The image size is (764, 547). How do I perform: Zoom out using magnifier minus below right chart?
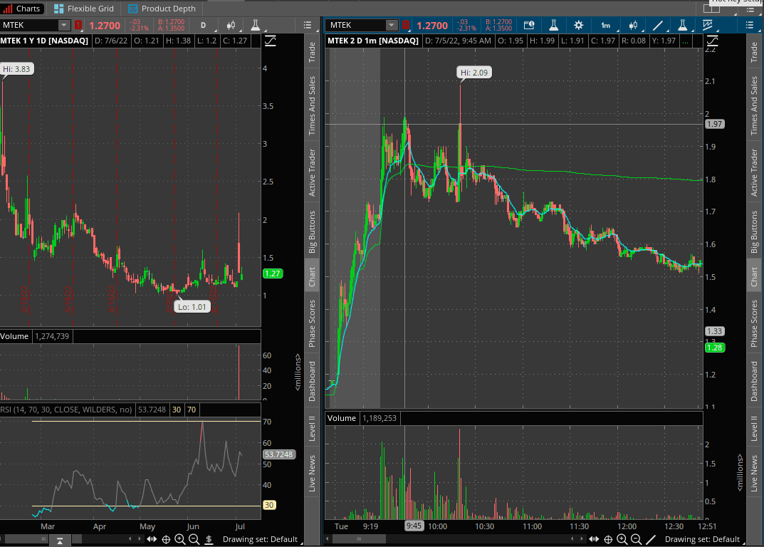point(636,539)
